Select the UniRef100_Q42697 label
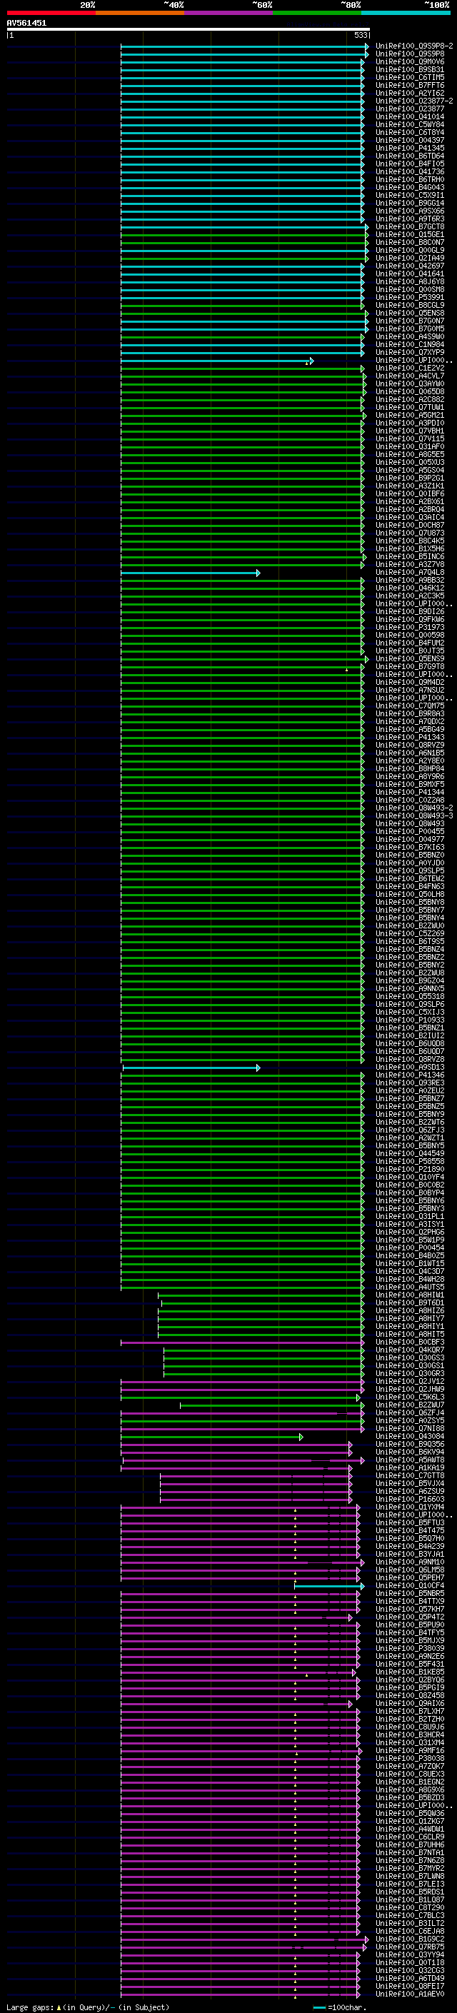The height and width of the screenshot is (2013, 457). pos(410,266)
